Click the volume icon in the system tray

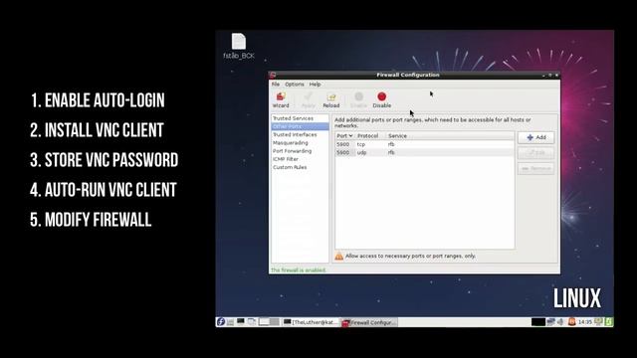(x=560, y=322)
